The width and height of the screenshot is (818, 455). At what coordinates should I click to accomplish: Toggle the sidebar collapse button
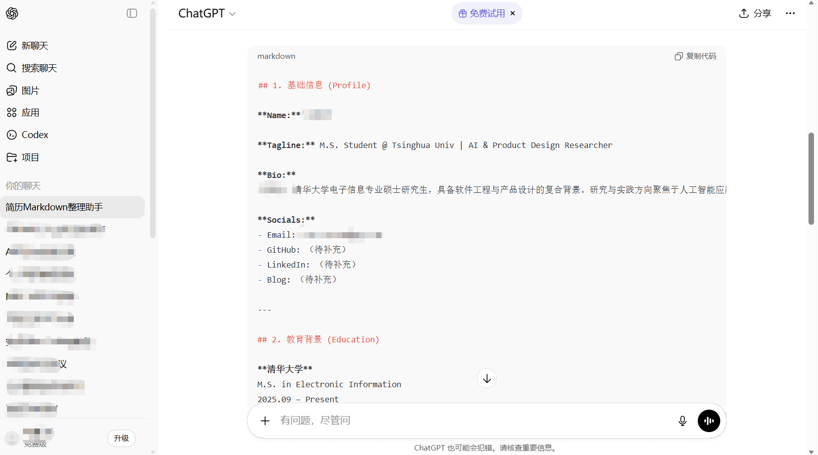click(132, 13)
